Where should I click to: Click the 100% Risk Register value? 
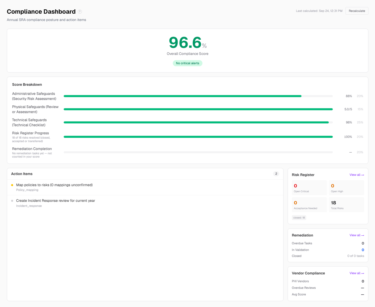348,137
